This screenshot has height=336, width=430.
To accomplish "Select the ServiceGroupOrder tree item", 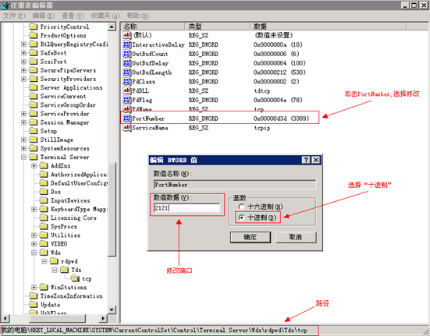I will point(68,105).
